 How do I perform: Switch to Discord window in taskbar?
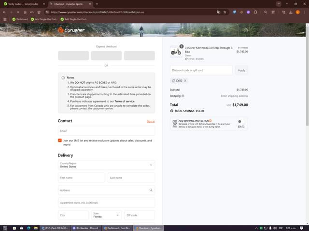tap(86, 228)
